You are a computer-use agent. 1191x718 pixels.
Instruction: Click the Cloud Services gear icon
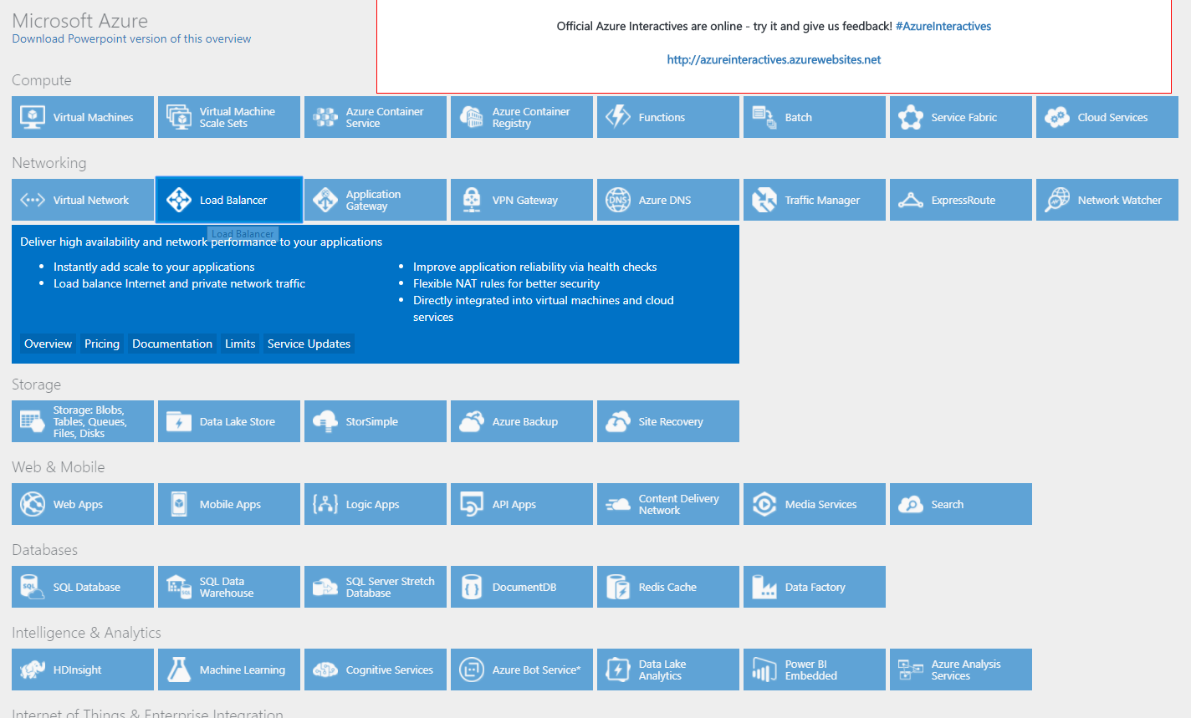tap(1057, 117)
